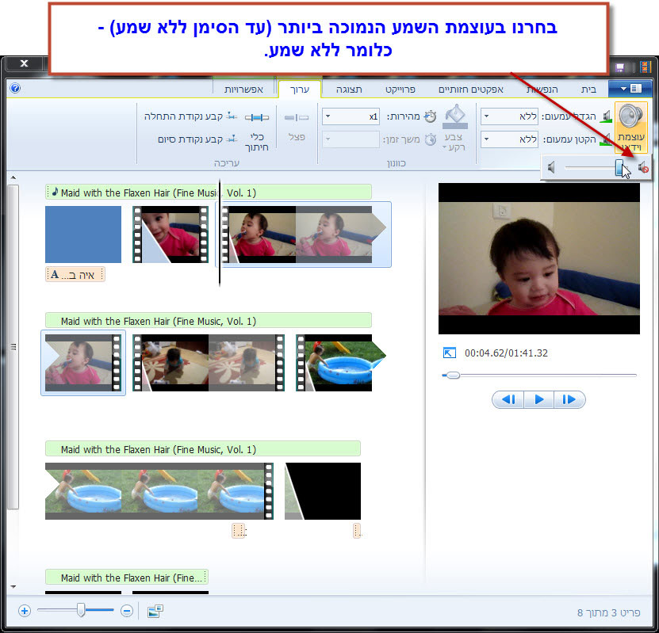Screen dimensions: 659x633
Task: Open the help question mark icon
Action: [x=15, y=88]
